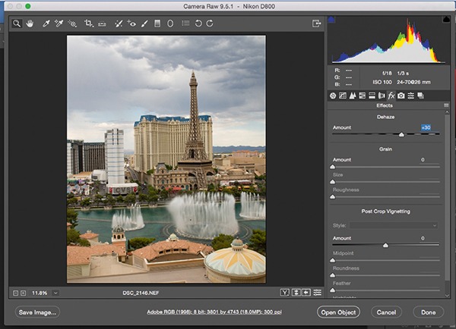Open the Basic panel tab
Screen dimensions: 456x329
click(x=333, y=96)
